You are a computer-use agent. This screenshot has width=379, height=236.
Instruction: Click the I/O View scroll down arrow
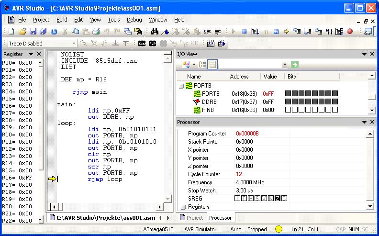372,111
